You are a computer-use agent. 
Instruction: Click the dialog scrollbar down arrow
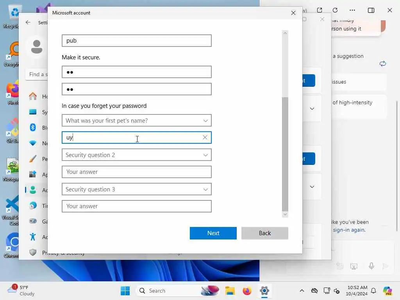[x=285, y=214]
